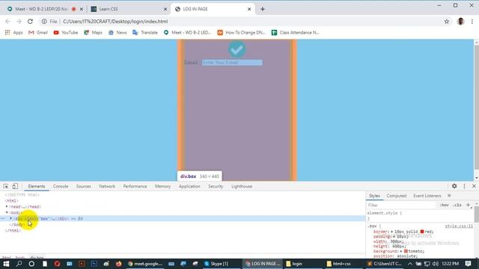Open the login folder in taskbar
479x269 pixels.
click(x=294, y=264)
